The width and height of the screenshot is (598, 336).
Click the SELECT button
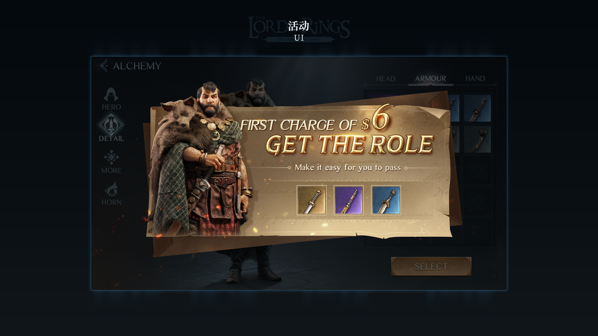pyautogui.click(x=432, y=267)
